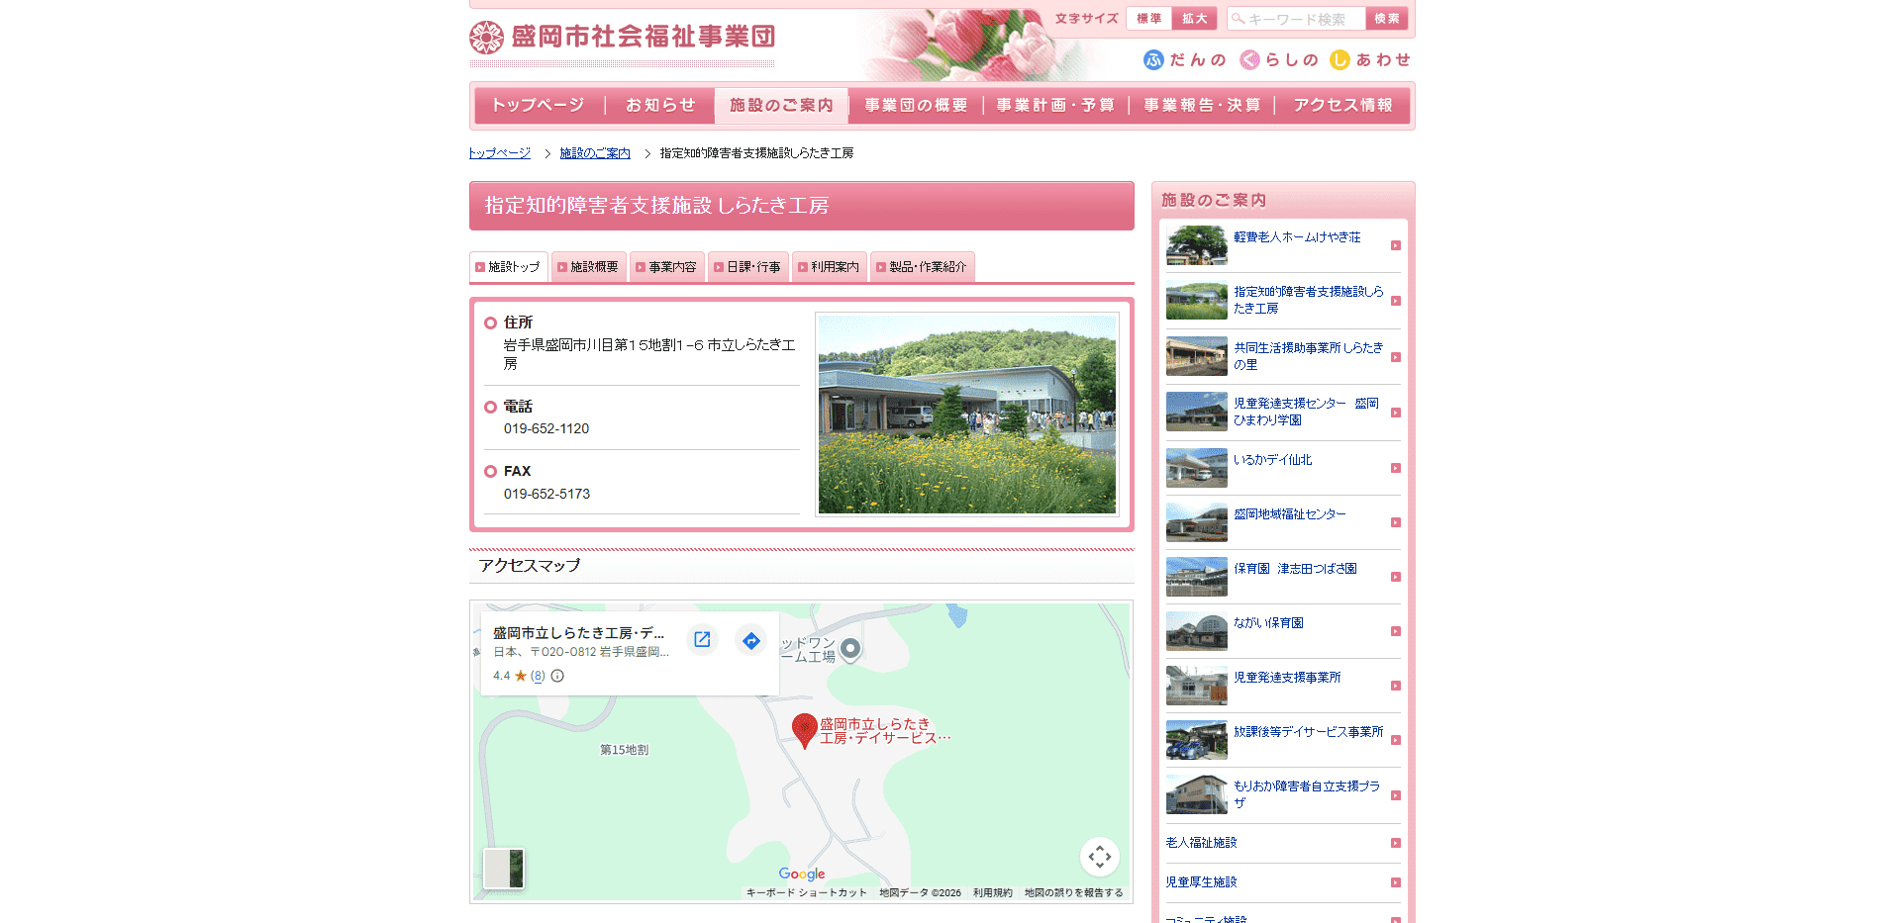
Task: Click the red 盛岡市立しらたき工房 map pin
Action: pos(805,731)
